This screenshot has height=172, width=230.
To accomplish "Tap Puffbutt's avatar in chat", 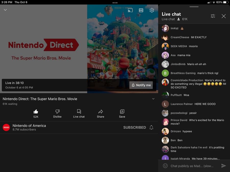I will click(x=165, y=95).
